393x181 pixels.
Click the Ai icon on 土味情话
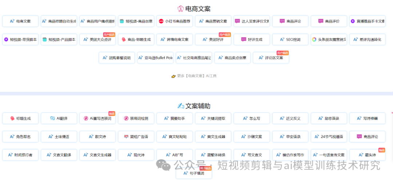[x=51, y=136]
